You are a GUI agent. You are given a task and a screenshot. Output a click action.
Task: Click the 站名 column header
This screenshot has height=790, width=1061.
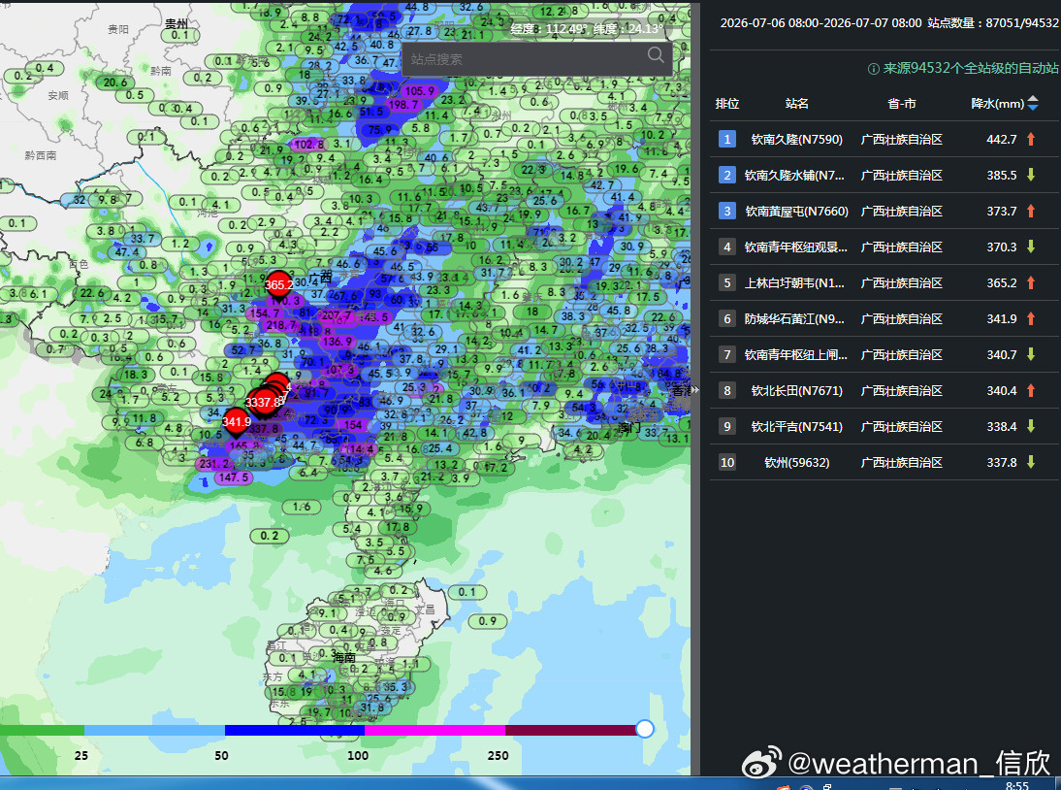pyautogui.click(x=796, y=104)
